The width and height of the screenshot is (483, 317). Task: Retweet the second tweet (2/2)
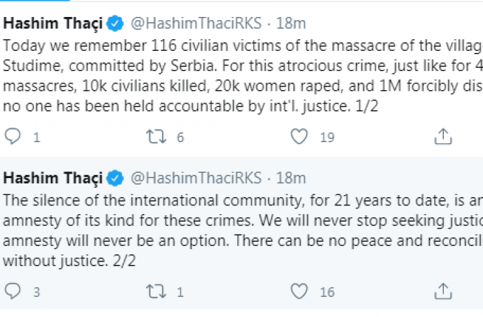click(x=156, y=292)
